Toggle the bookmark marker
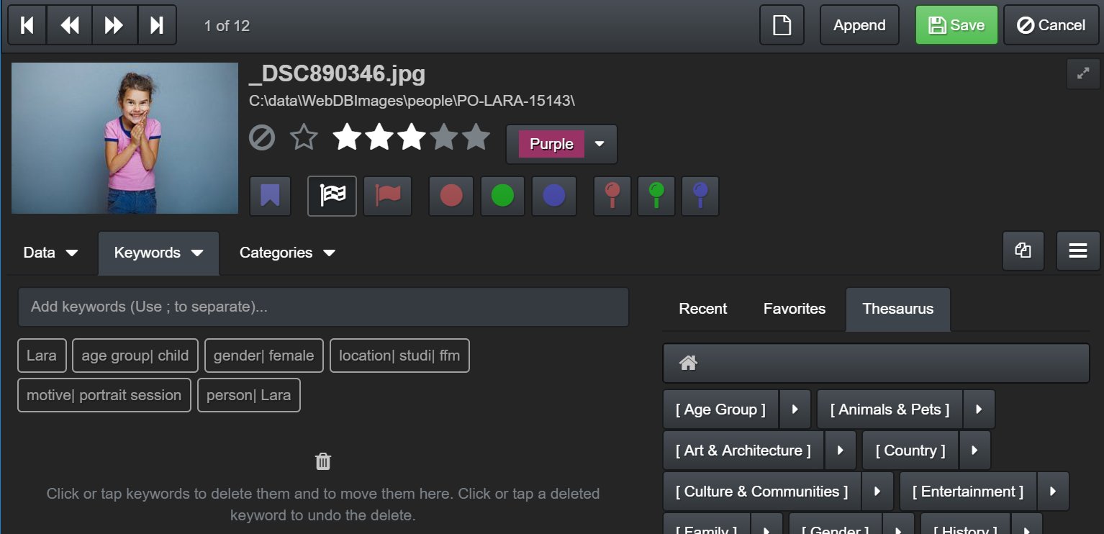Image resolution: width=1104 pixels, height=534 pixels. pyautogui.click(x=270, y=196)
